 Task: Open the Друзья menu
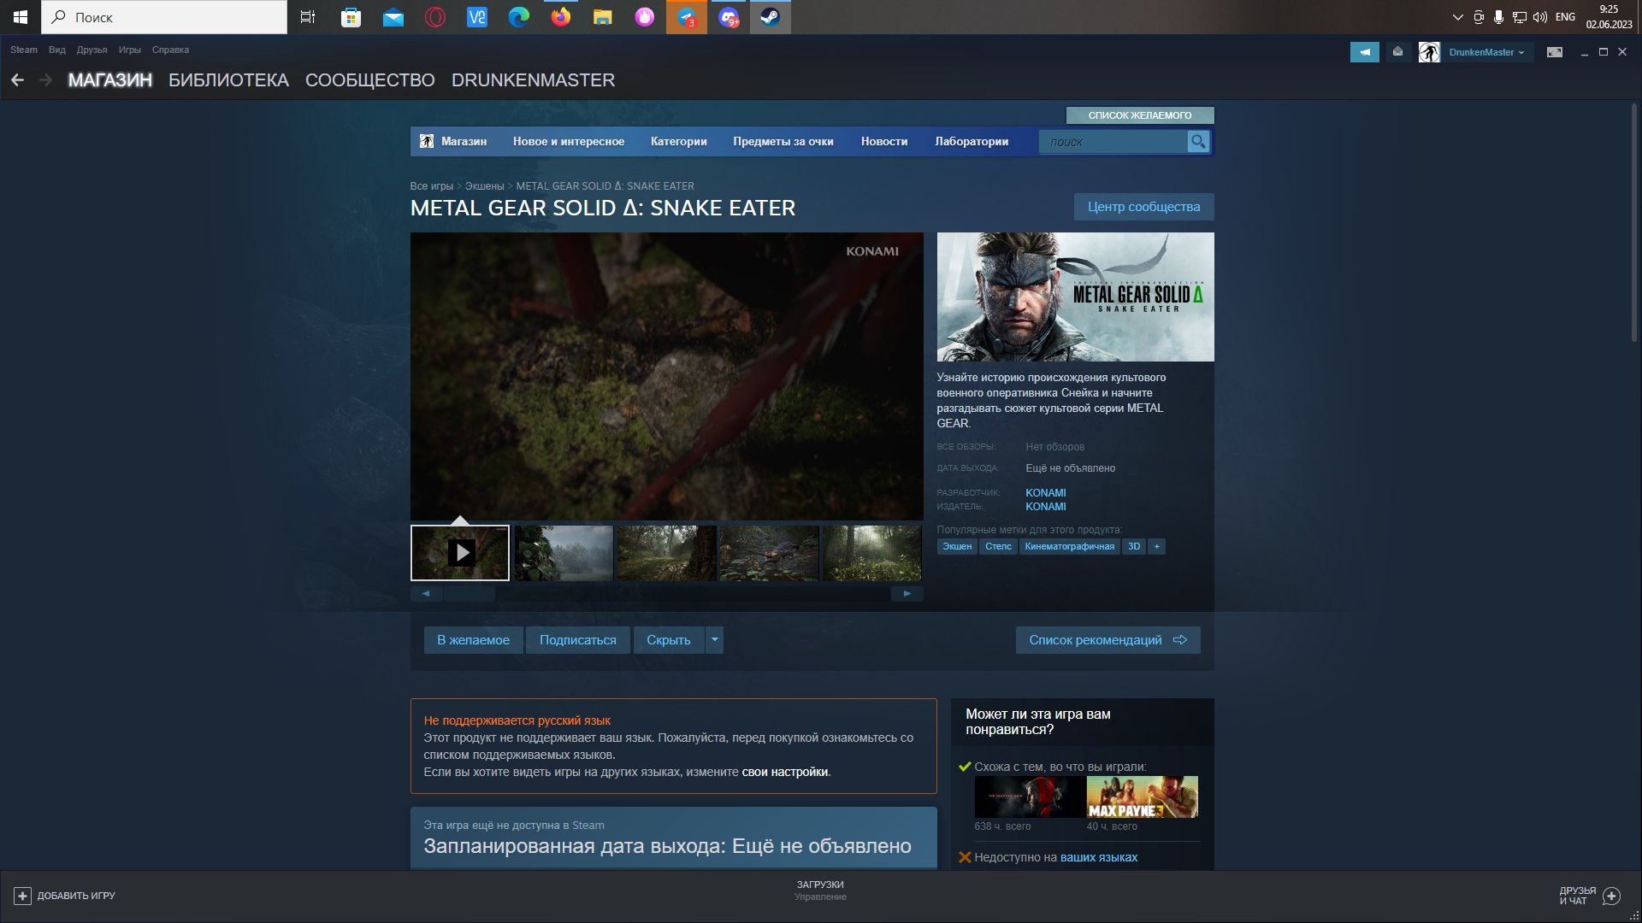tap(92, 50)
